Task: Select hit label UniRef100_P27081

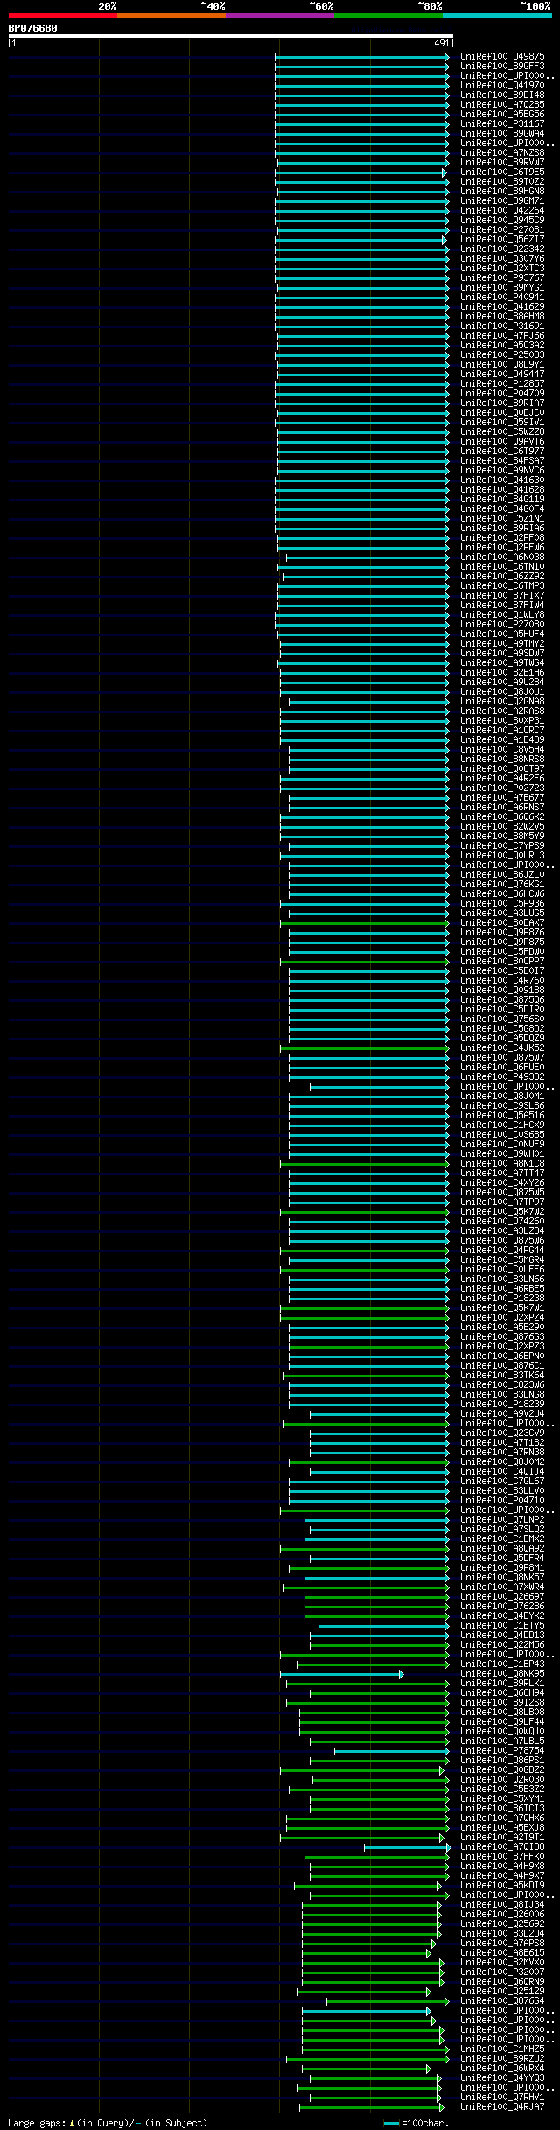Action: click(502, 229)
